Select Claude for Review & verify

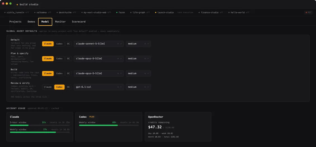coord(48,87)
